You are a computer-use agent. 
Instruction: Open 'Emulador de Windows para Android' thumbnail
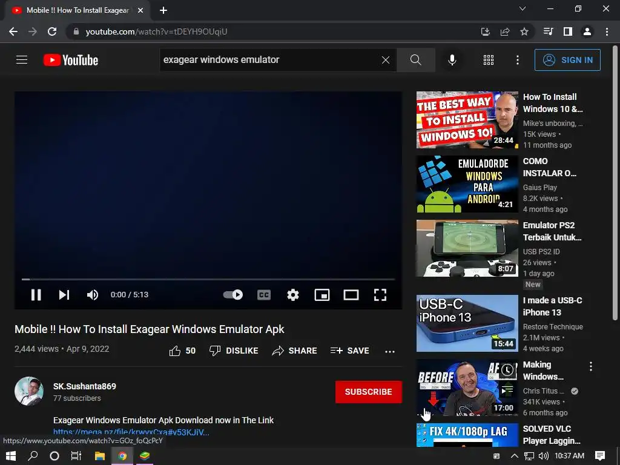point(467,184)
